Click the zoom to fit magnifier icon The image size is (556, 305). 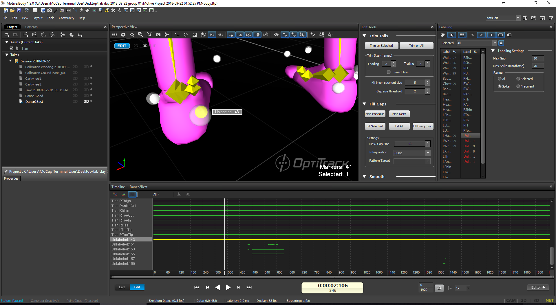point(149,35)
